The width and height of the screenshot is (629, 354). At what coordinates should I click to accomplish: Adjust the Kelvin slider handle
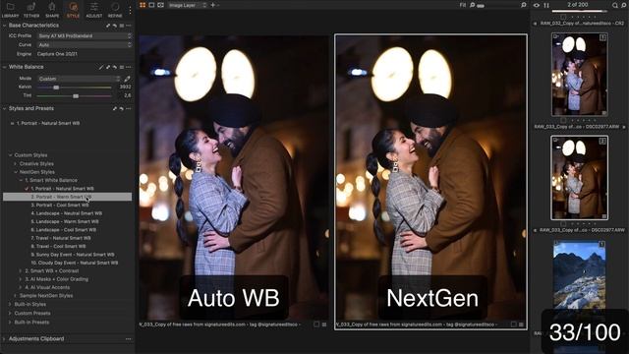point(56,88)
